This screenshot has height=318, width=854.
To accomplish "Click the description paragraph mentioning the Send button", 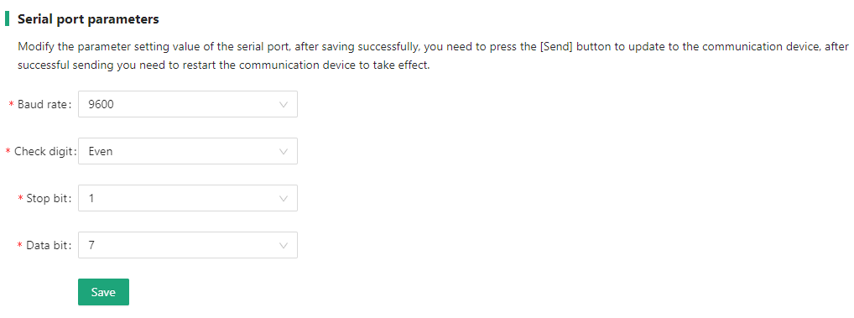I will [x=433, y=56].
